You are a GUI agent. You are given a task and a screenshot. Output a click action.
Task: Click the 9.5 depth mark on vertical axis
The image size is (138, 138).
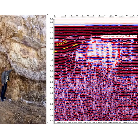(52, 121)
